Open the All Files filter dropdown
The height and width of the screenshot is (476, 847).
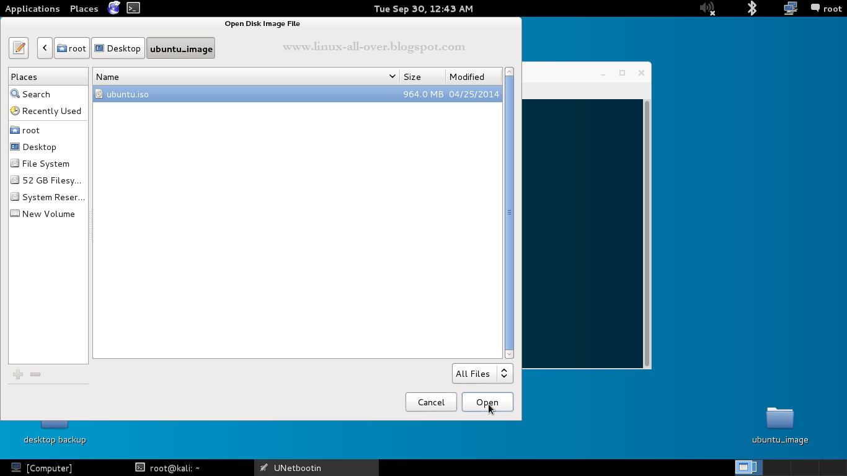pyautogui.click(x=482, y=374)
